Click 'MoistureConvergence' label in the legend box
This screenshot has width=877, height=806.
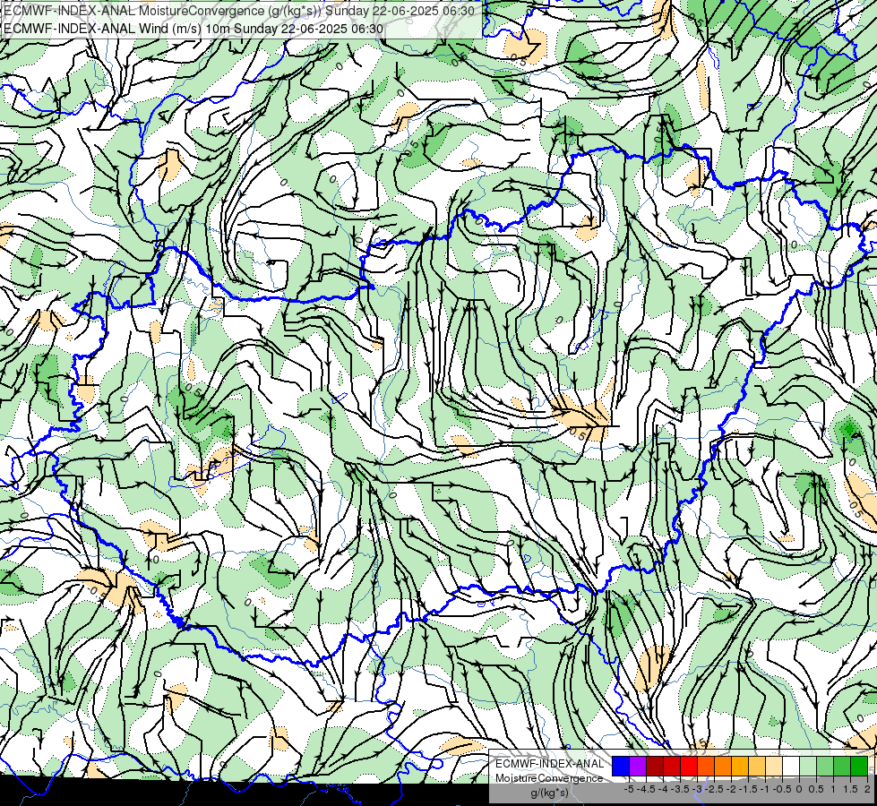[x=549, y=778]
